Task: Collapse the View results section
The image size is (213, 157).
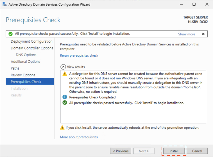Action: click(x=63, y=67)
